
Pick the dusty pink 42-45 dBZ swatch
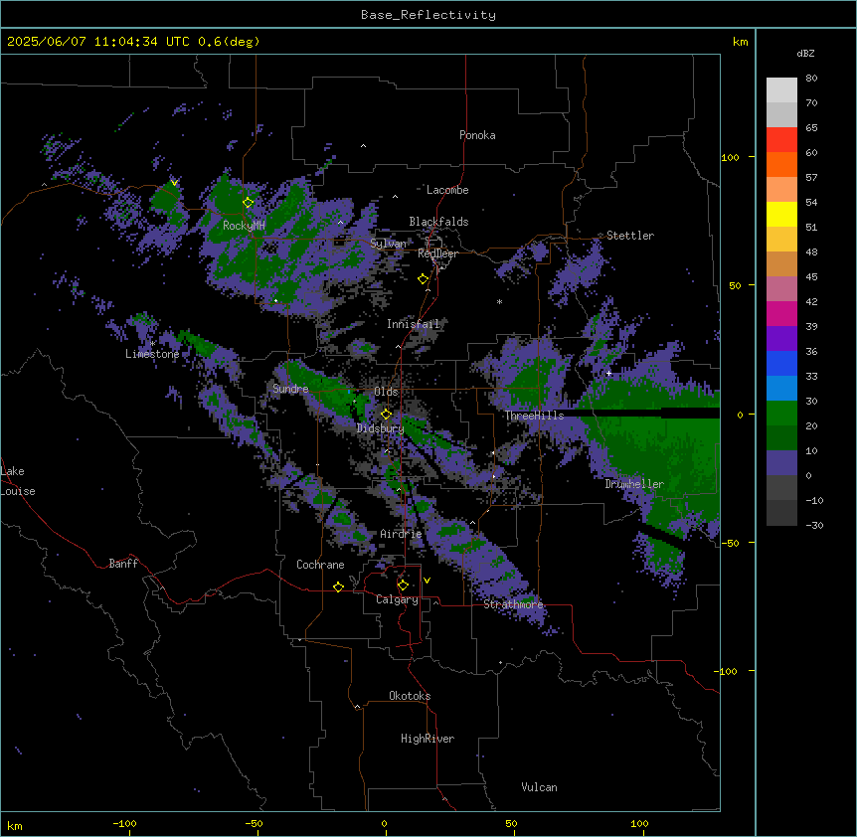[x=781, y=289]
